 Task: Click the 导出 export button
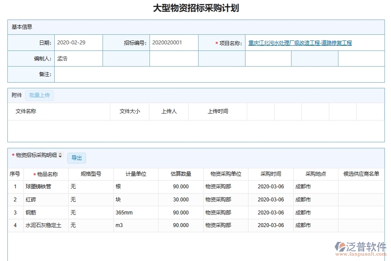click(x=76, y=158)
